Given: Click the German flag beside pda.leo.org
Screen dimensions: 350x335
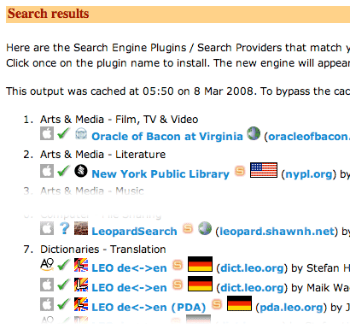Looking at the screenshot, I should point(239,303).
